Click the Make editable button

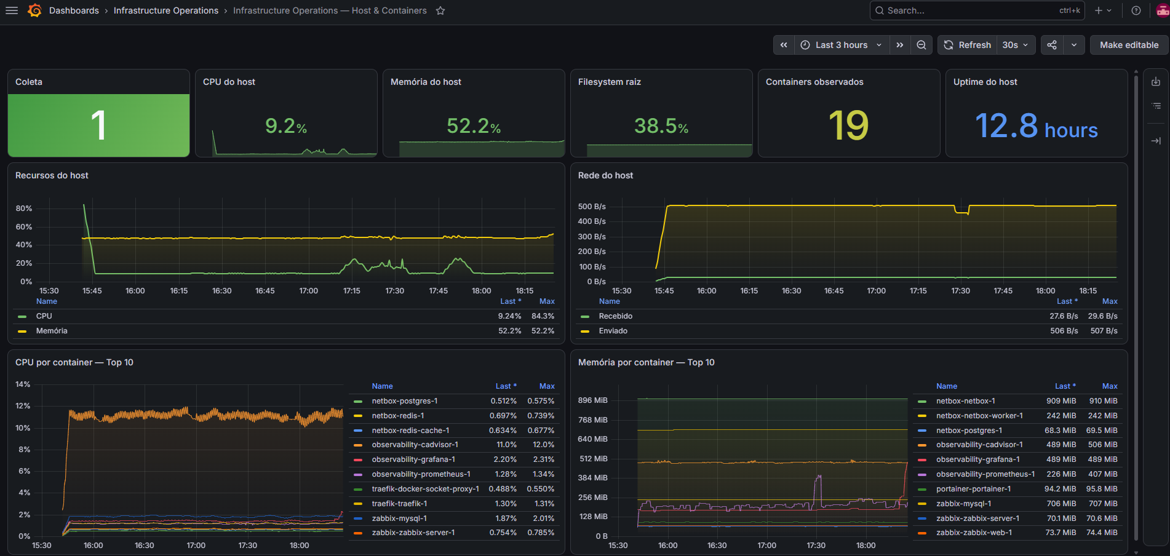click(x=1129, y=45)
